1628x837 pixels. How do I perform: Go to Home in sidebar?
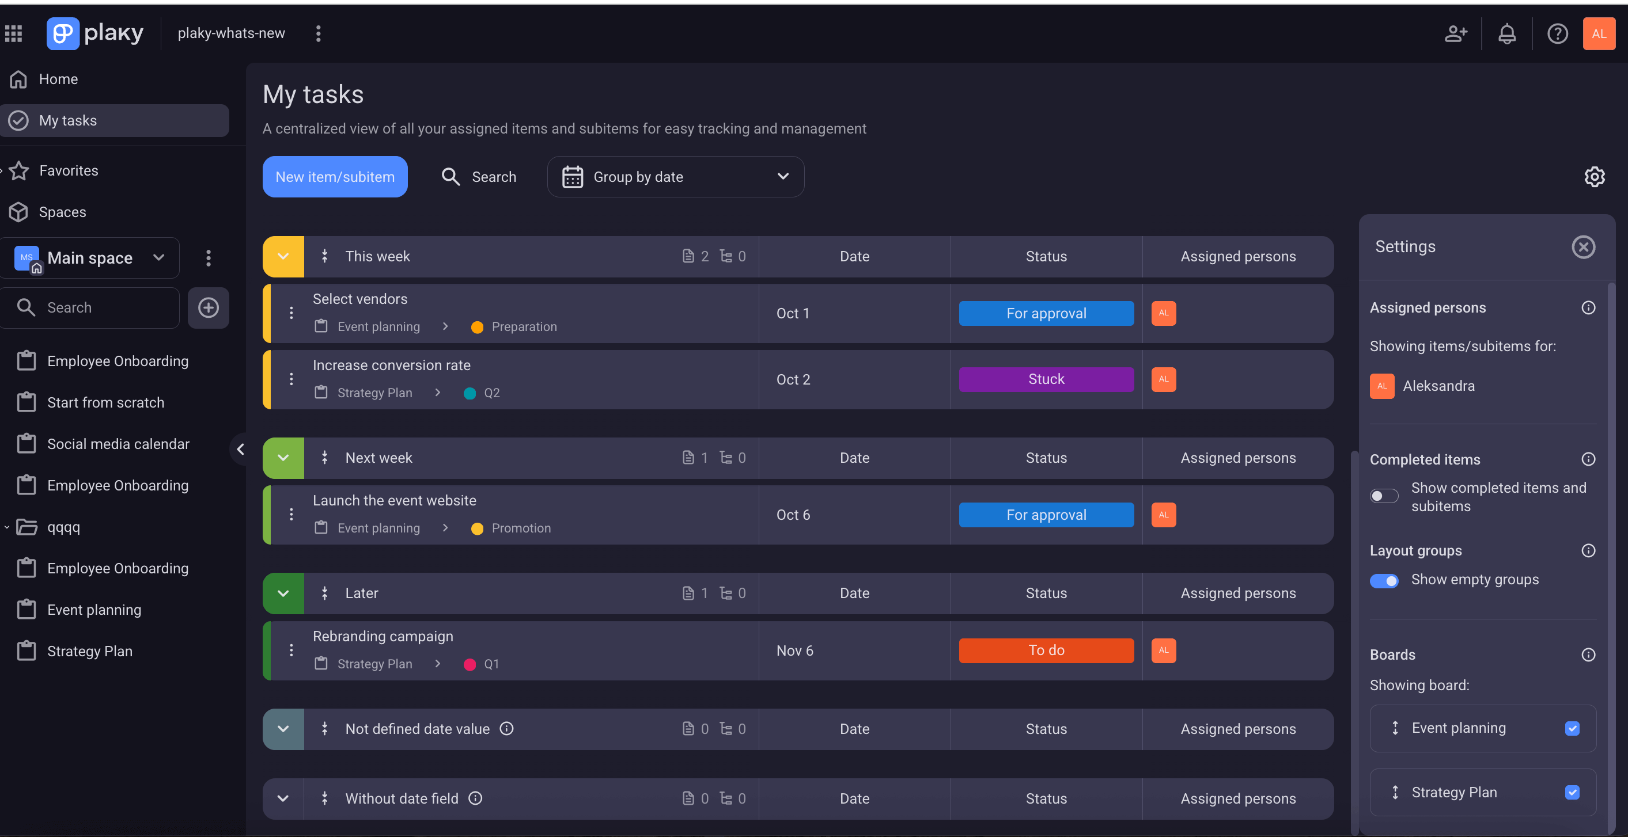point(58,79)
